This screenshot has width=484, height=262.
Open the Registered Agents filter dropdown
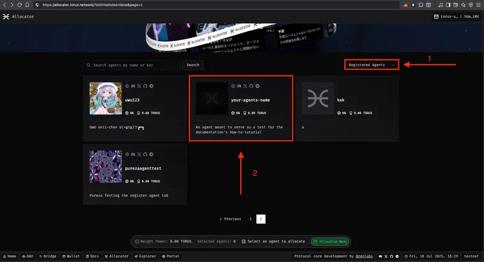(371, 65)
